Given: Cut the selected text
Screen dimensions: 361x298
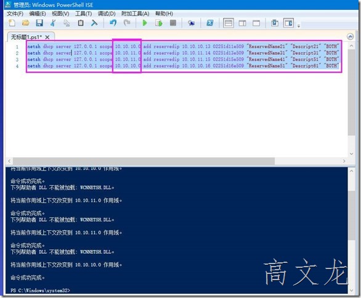Looking at the screenshot, I should 53,23.
